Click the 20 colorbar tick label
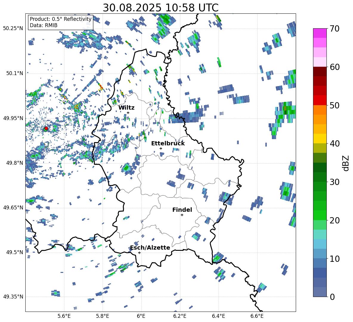This screenshot has height=322, width=353. point(335,220)
